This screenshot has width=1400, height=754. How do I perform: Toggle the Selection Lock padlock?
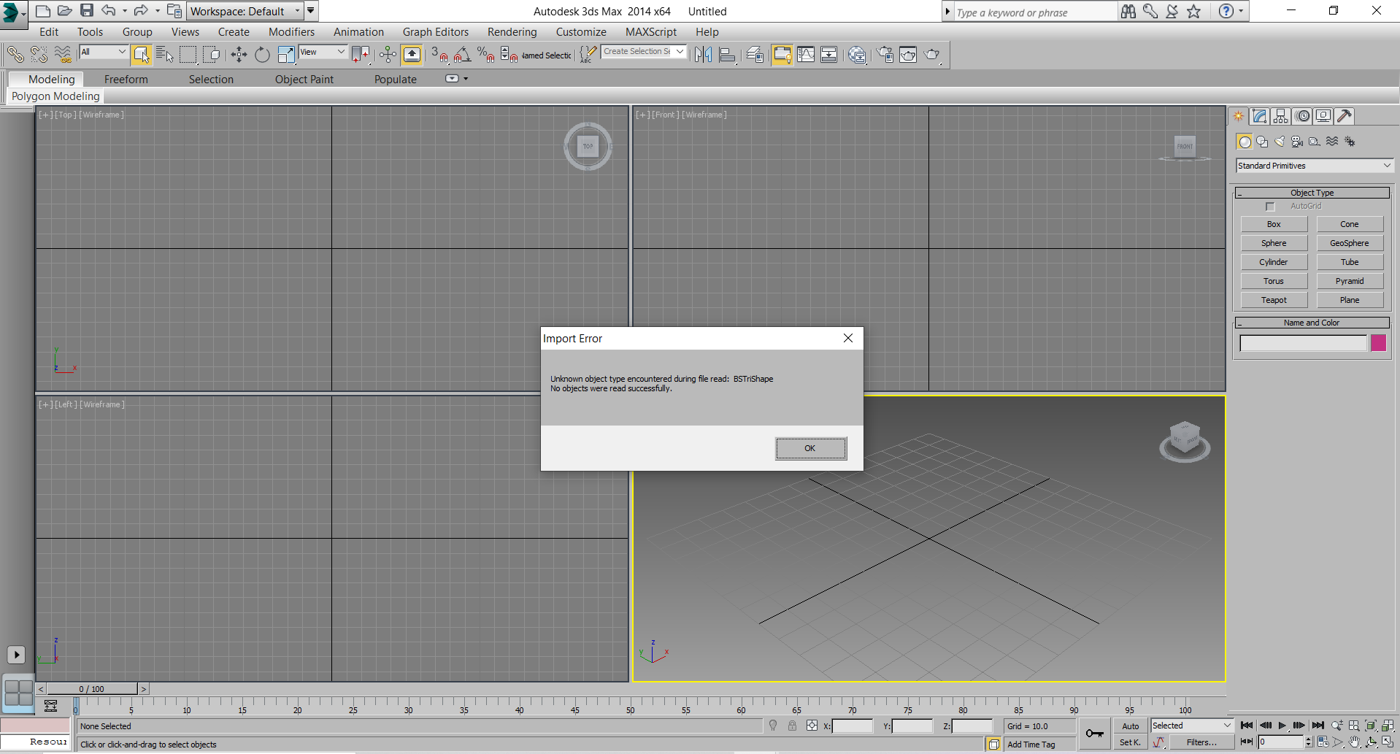[x=792, y=726]
